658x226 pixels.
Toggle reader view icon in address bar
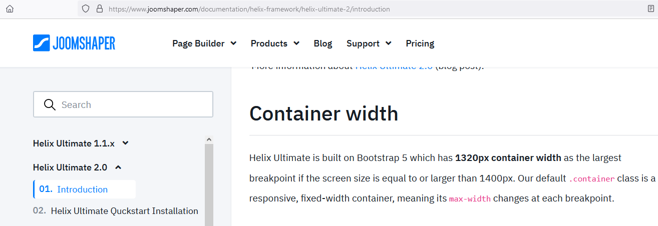pos(651,8)
